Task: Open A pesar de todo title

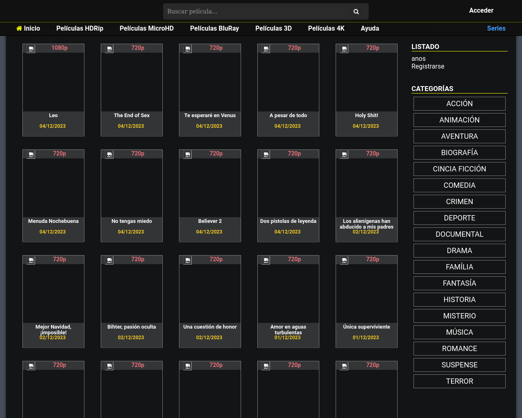Action: [x=288, y=116]
